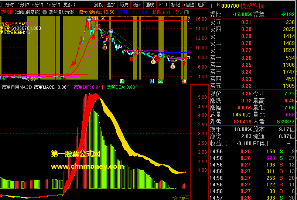Image resolution: width=297 pixels, height=200 pixels.
Task: Click sad face icon near 8.50 level
Action: [160, 55]
